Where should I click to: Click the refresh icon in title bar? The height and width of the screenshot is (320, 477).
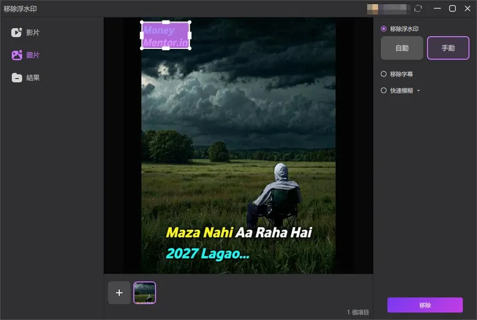pyautogui.click(x=418, y=8)
